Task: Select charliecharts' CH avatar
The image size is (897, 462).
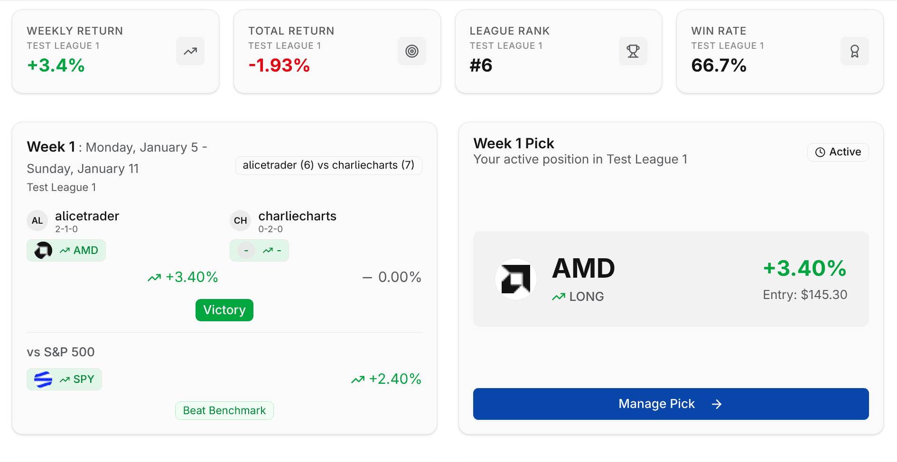Action: pos(240,220)
